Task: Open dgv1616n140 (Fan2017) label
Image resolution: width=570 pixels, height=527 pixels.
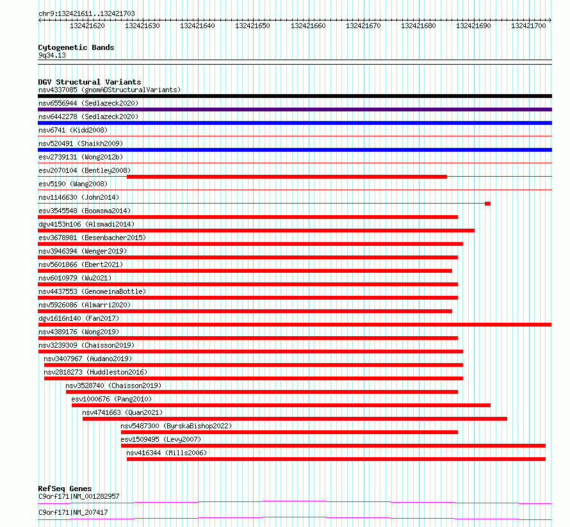Action: point(79,318)
